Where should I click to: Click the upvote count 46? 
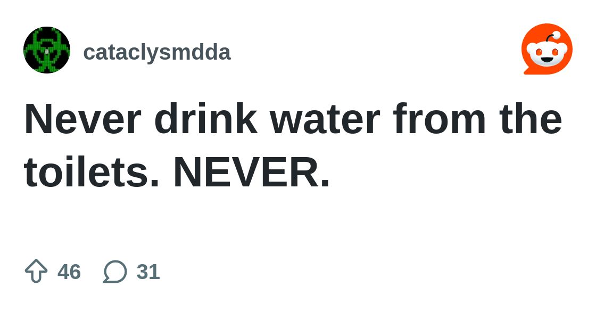coord(69,272)
